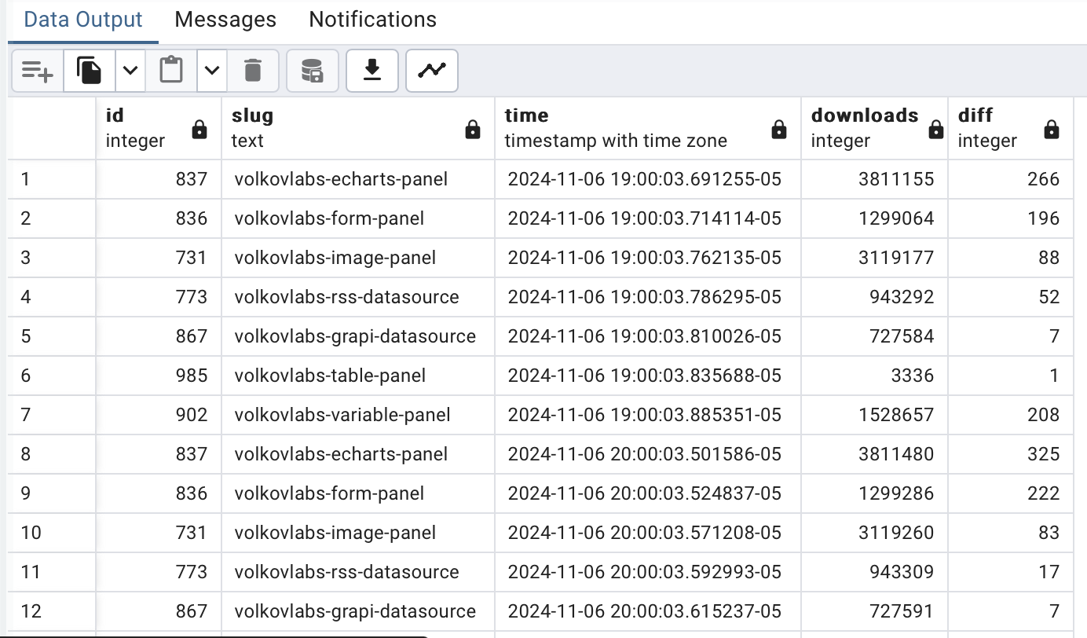This screenshot has width=1087, height=638.
Task: Click the lock icon in diff column
Action: 1052,130
